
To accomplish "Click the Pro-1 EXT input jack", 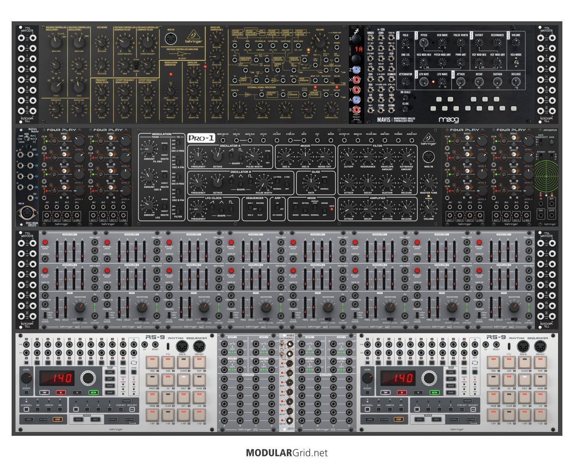I will [317, 141].
